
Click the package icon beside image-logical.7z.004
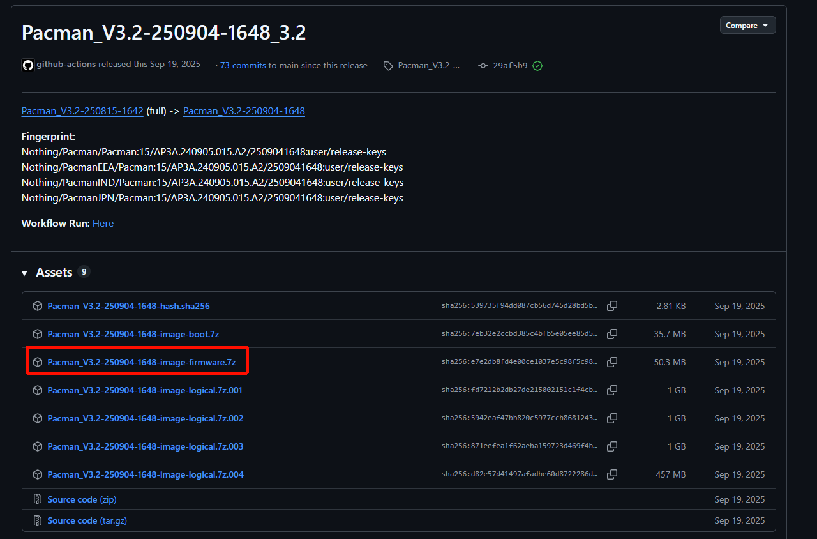point(38,474)
